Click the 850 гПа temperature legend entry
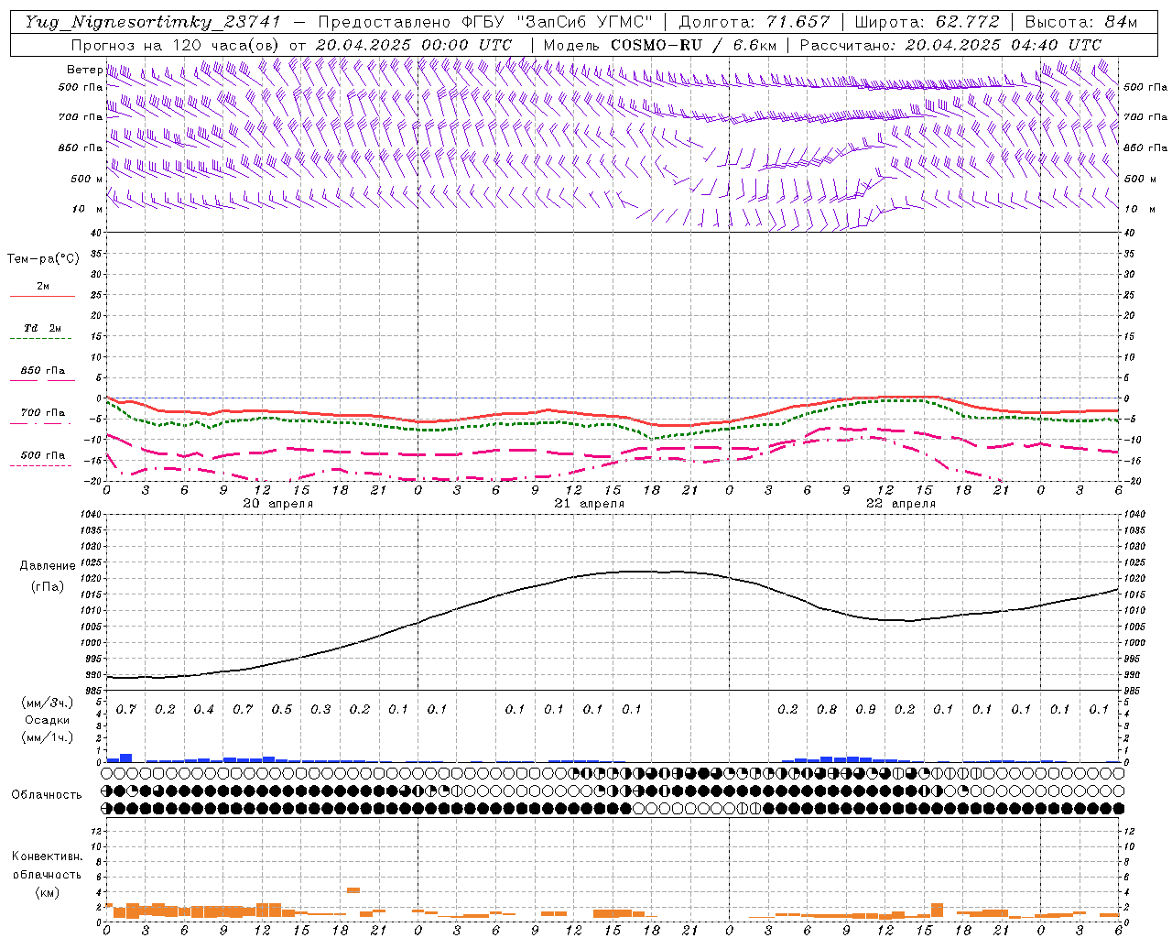Image resolution: width=1172 pixels, height=938 pixels. [43, 371]
